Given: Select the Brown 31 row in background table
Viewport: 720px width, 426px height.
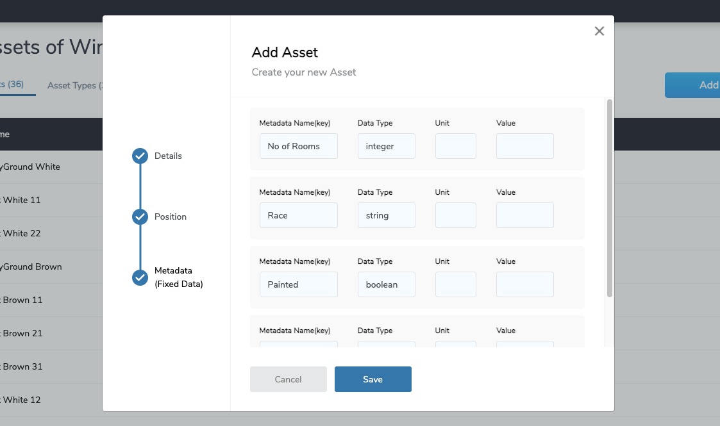Looking at the screenshot, I should (51, 367).
